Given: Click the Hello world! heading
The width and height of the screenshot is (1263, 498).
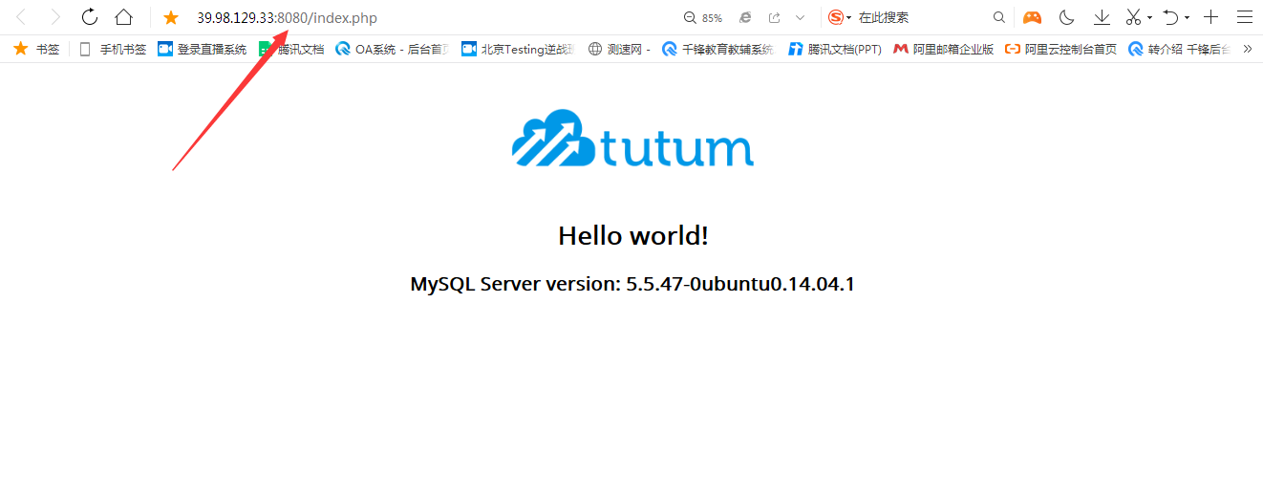Looking at the screenshot, I should tap(633, 235).
